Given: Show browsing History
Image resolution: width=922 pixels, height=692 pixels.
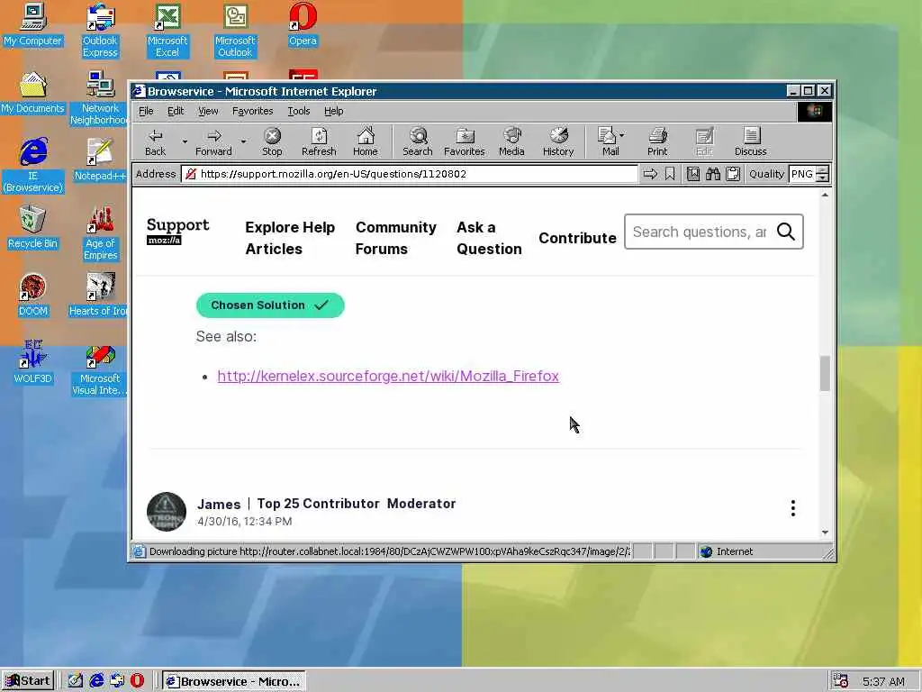Looking at the screenshot, I should (x=558, y=142).
